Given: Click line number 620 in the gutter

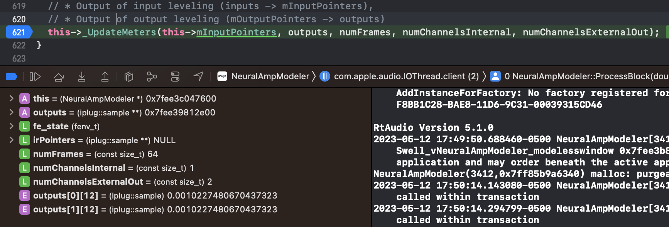Looking at the screenshot, I should pos(19,19).
